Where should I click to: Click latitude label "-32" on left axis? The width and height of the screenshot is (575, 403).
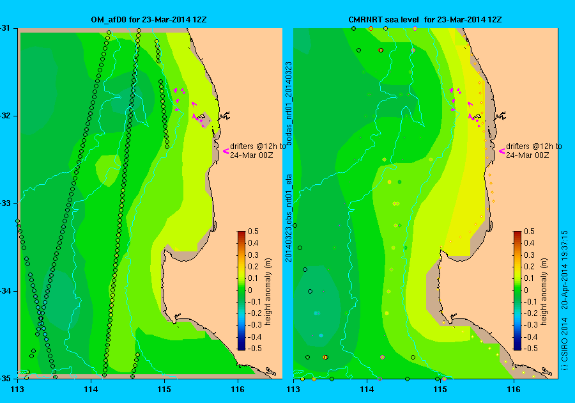tap(6, 116)
